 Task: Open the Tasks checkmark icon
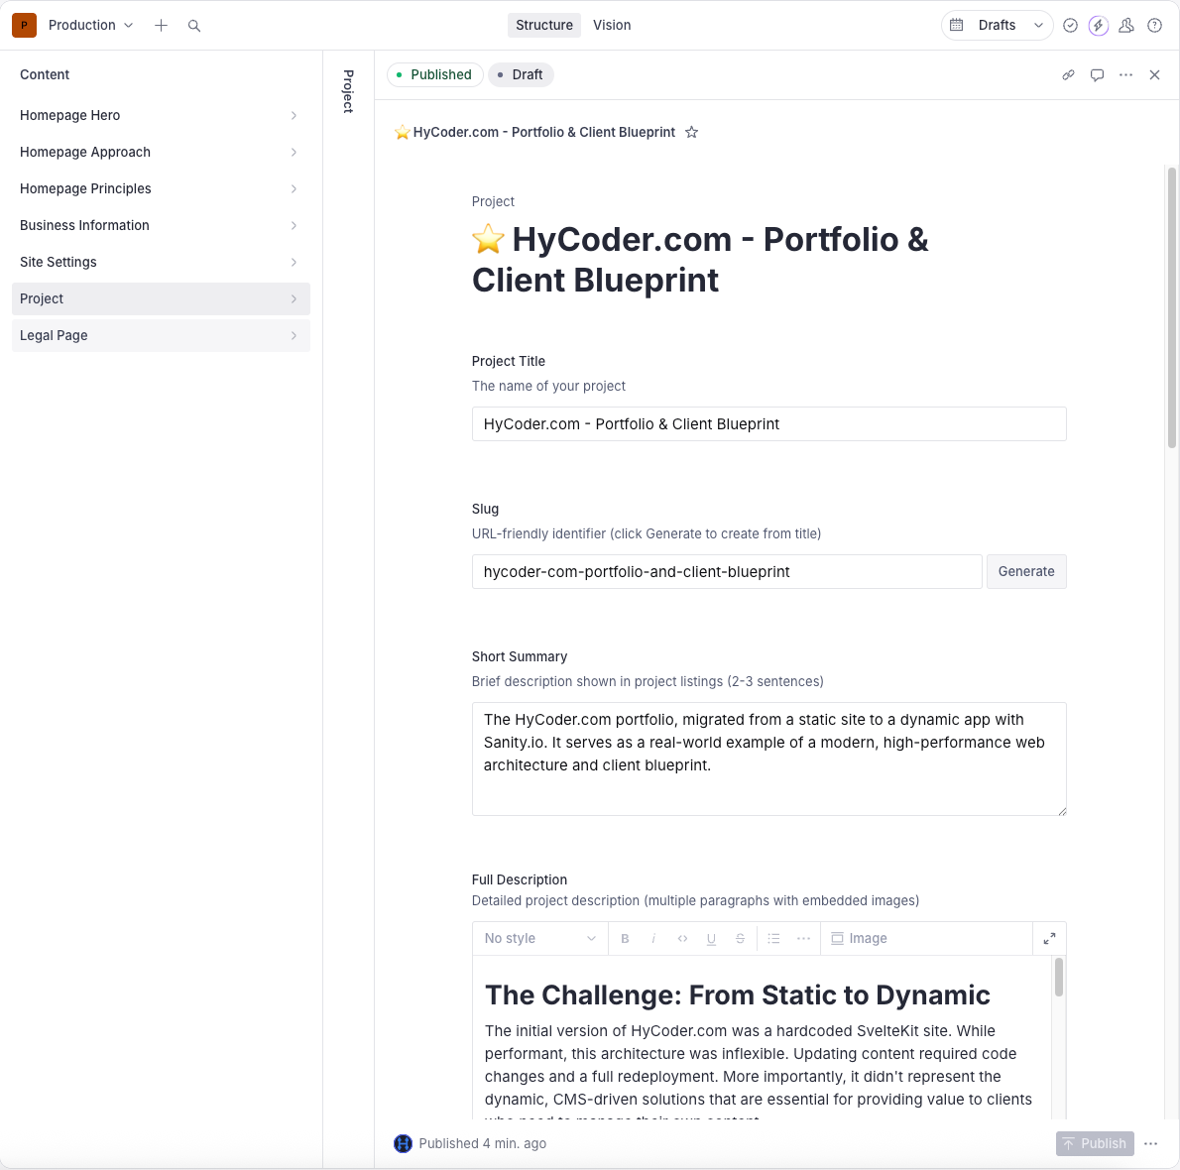click(x=1070, y=25)
